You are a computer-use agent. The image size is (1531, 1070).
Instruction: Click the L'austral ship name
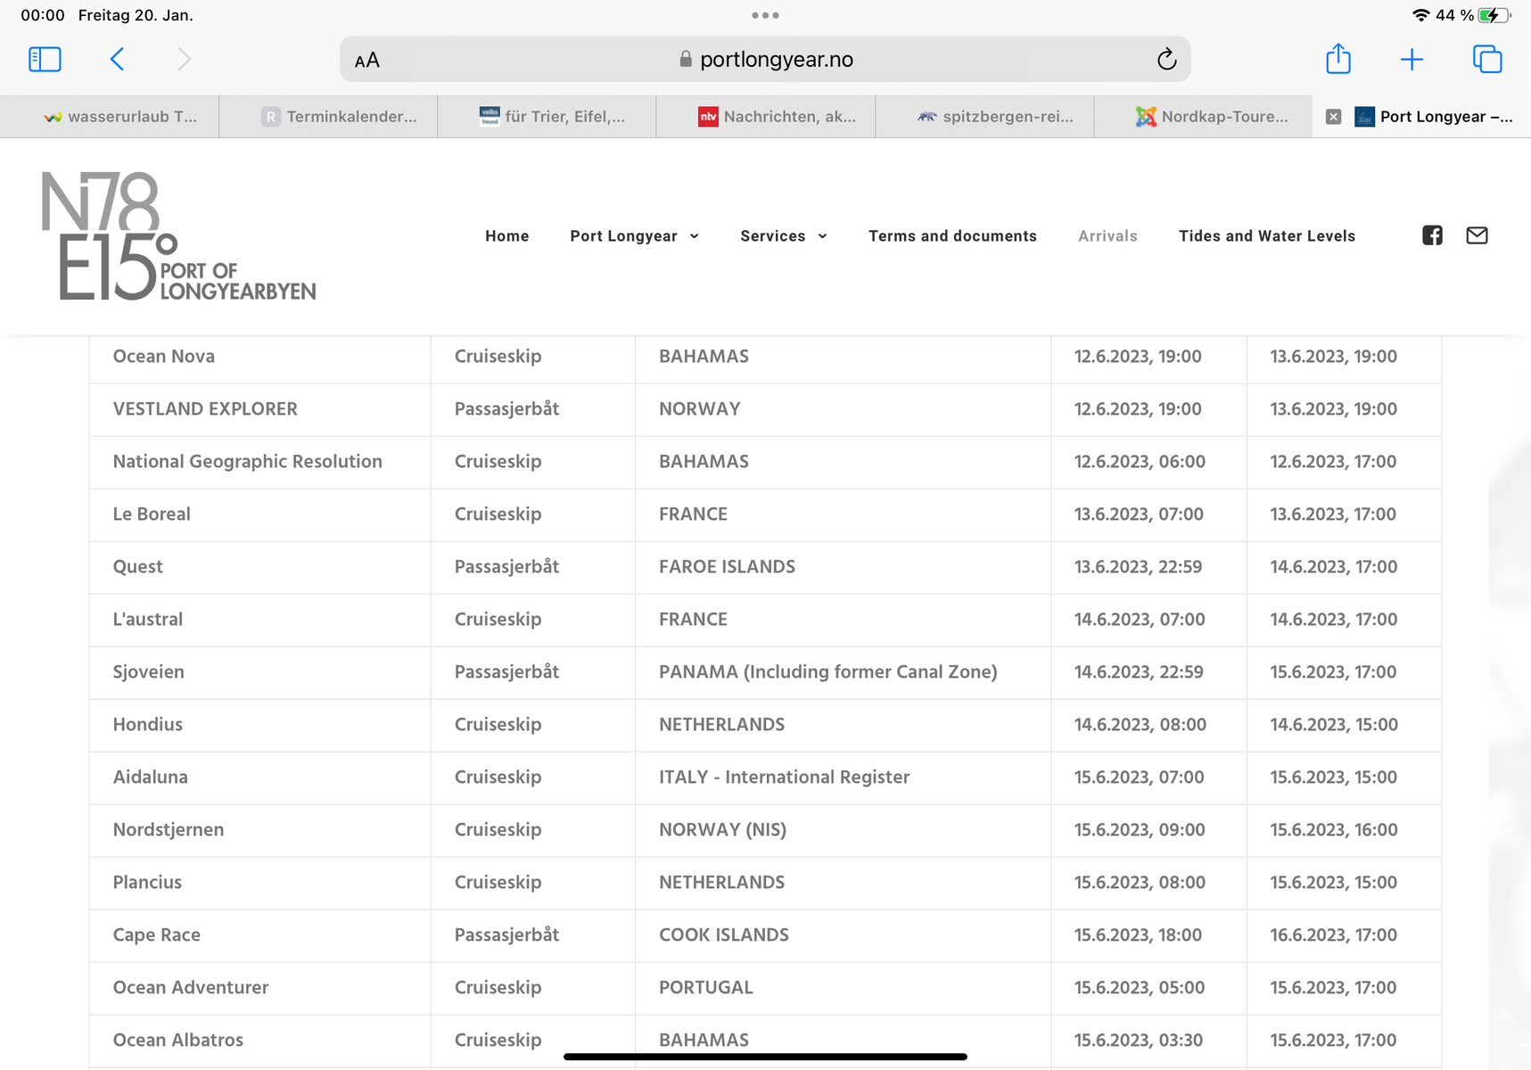point(147,620)
